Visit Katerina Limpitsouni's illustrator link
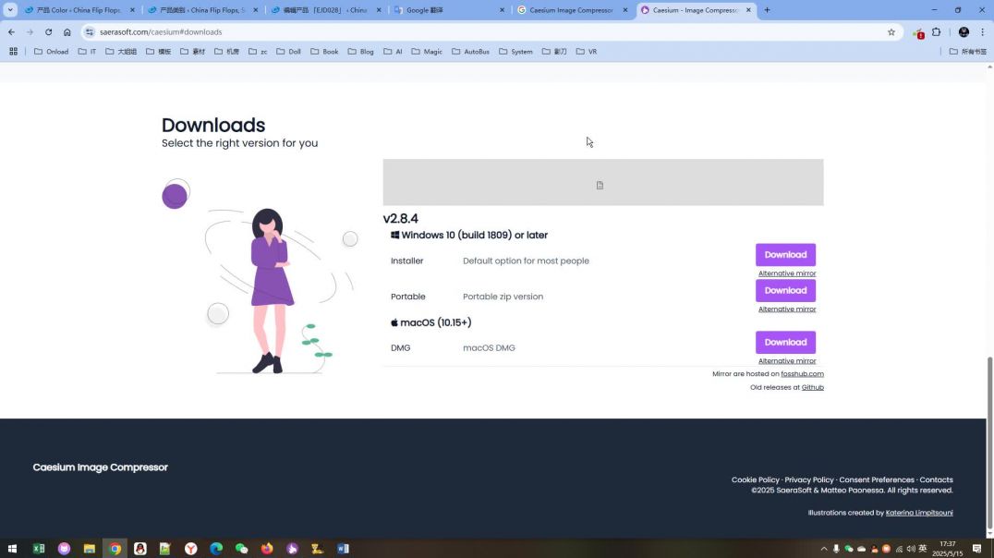Image resolution: width=994 pixels, height=558 pixels. click(918, 513)
